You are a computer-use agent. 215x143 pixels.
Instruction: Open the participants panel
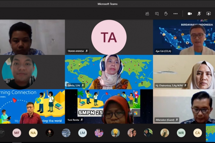[147, 14]
